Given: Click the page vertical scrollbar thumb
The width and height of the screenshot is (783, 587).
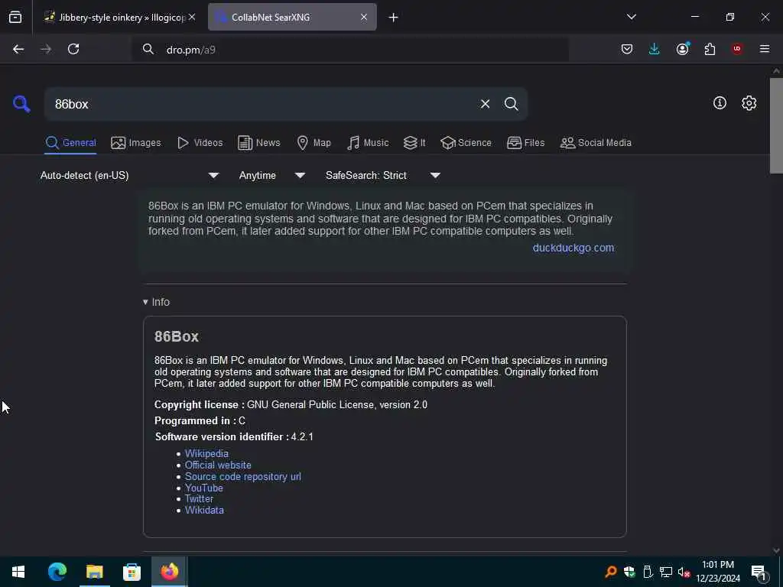Looking at the screenshot, I should click(776, 126).
